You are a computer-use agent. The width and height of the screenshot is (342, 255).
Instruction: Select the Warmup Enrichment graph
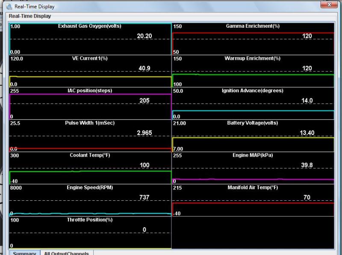coord(253,71)
